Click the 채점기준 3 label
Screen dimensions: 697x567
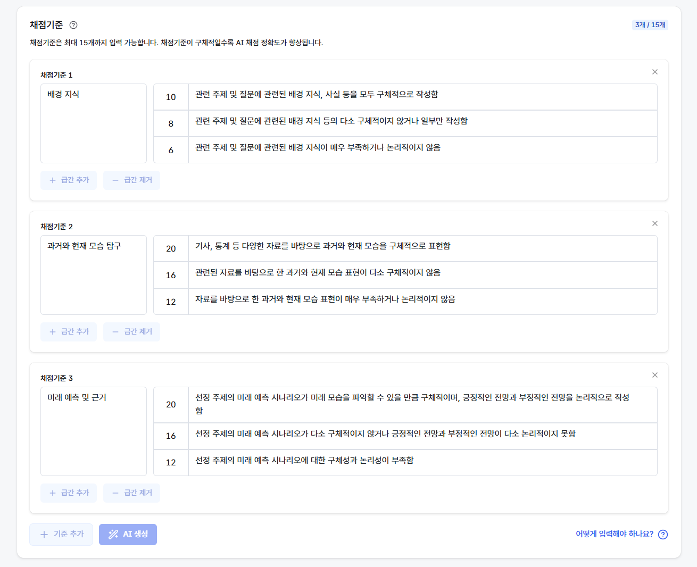56,378
